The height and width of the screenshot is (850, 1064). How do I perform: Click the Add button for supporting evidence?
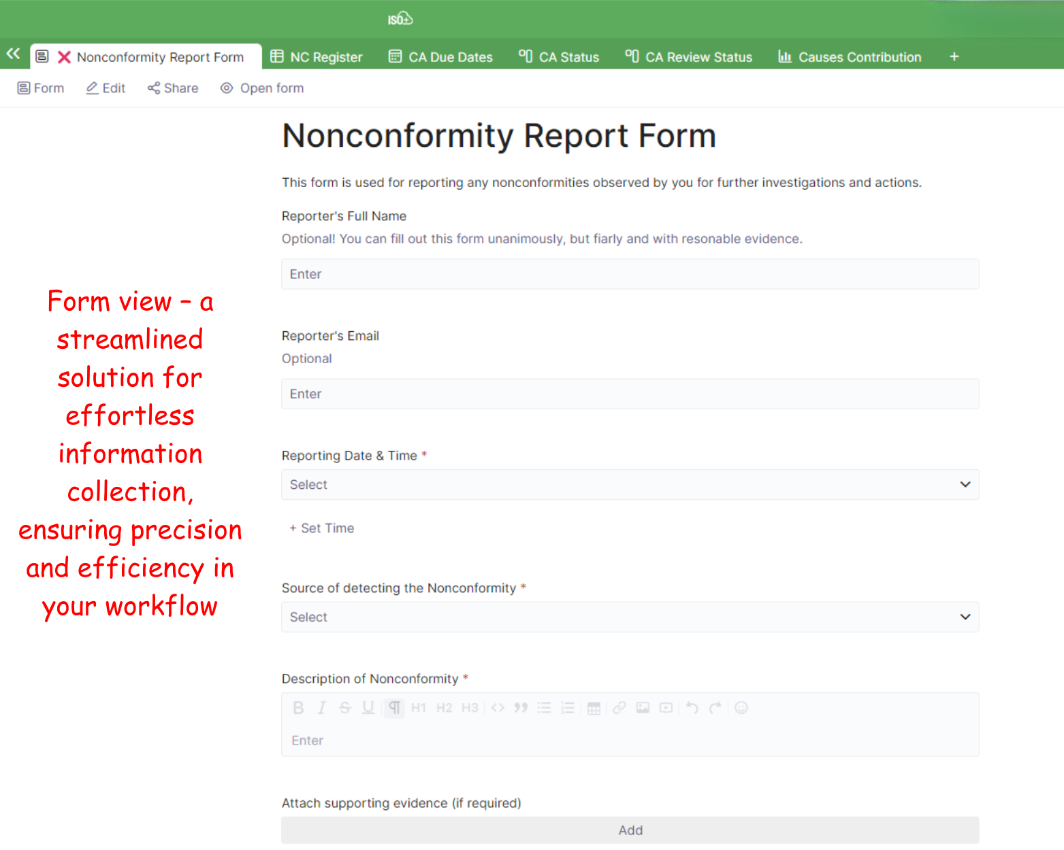[x=630, y=830]
